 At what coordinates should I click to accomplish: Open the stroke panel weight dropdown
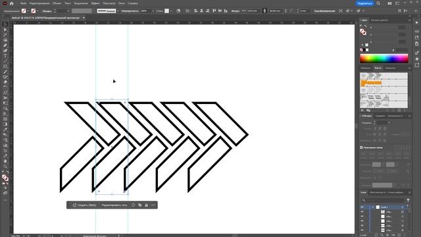389,123
